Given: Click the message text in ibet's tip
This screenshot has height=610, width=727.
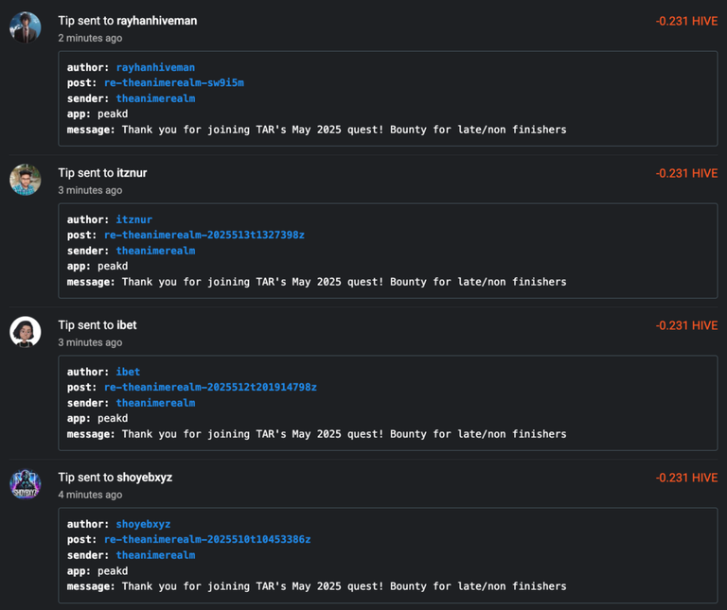Looking at the screenshot, I should pos(344,434).
